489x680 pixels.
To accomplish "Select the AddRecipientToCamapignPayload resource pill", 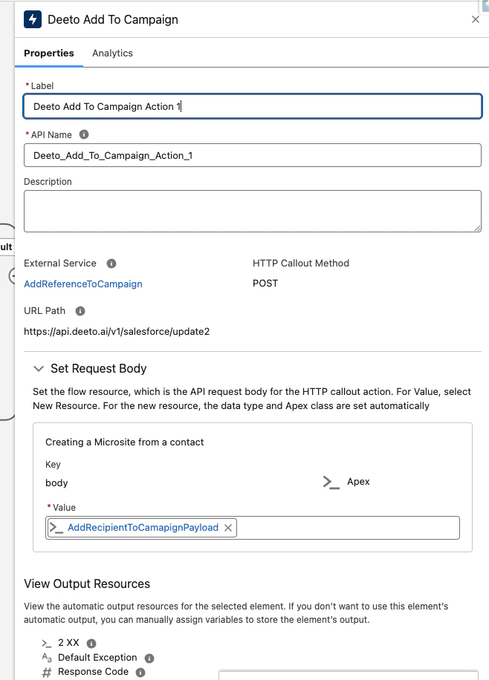I will click(x=143, y=528).
